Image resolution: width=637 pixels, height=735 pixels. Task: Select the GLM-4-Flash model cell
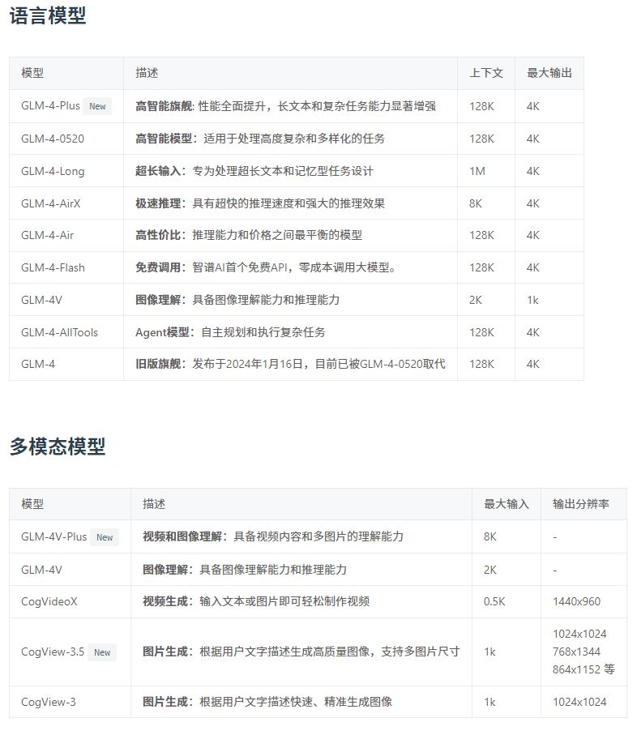tap(66, 267)
